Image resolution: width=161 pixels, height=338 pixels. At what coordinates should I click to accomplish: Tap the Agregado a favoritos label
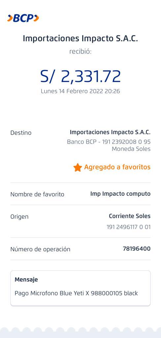click(x=117, y=167)
